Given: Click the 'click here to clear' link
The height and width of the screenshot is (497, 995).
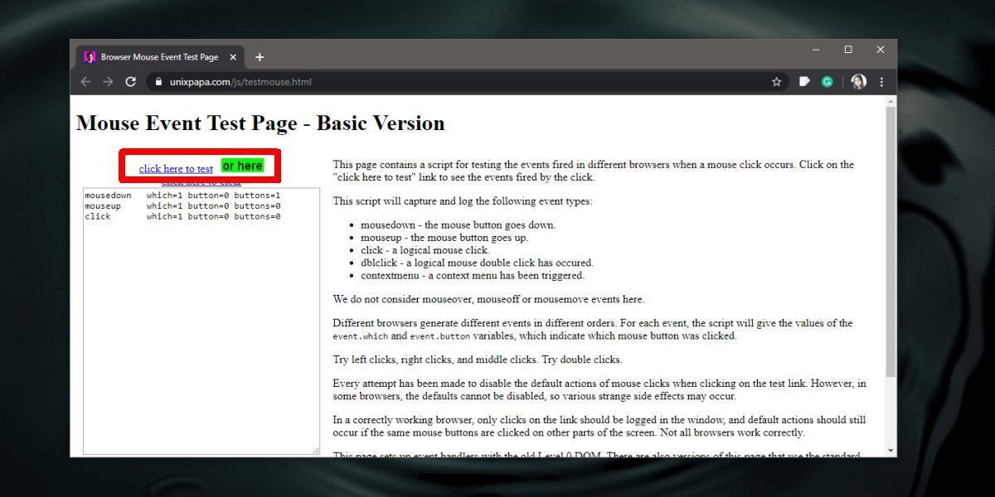Looking at the screenshot, I should coord(201,181).
